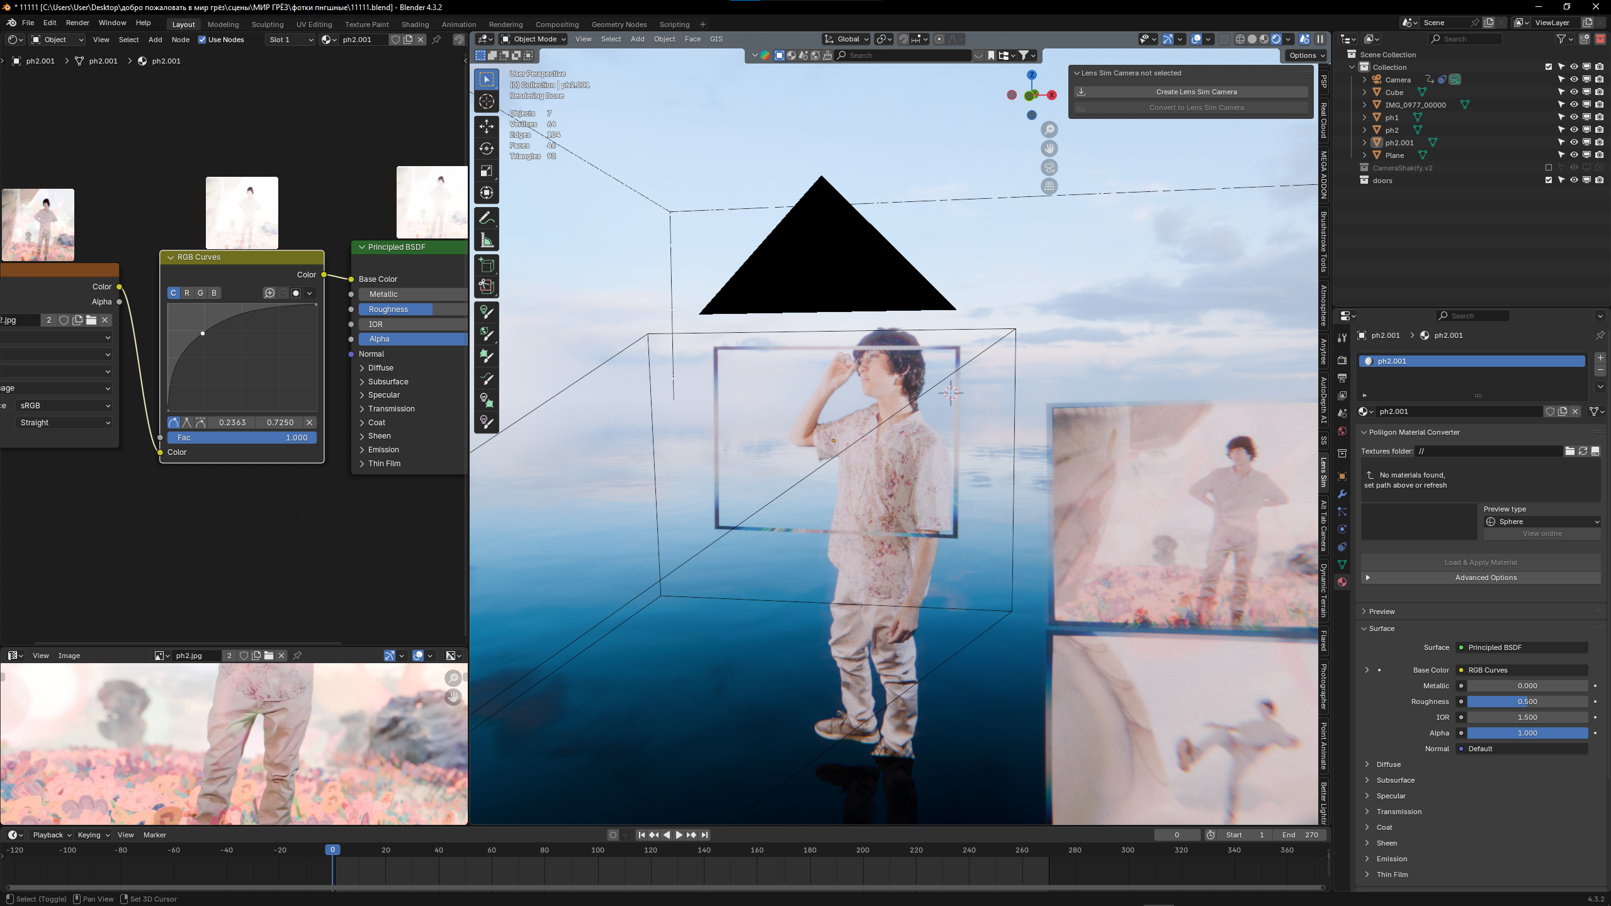Viewport: 1611px width, 906px height.
Task: Select the 3D Cursor tool
Action: pyautogui.click(x=486, y=101)
